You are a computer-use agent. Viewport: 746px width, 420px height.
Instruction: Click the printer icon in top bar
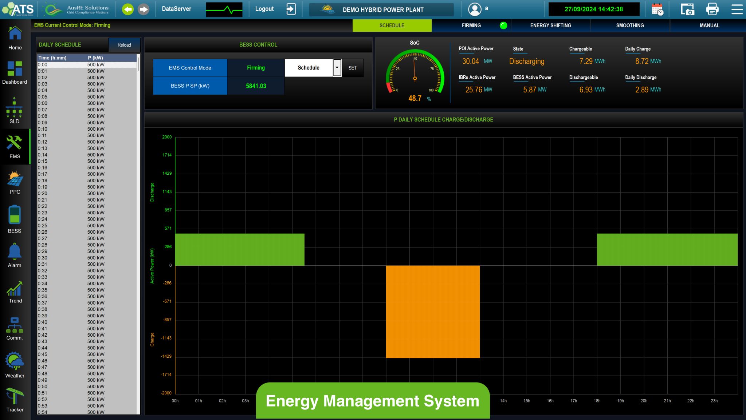coord(712,9)
